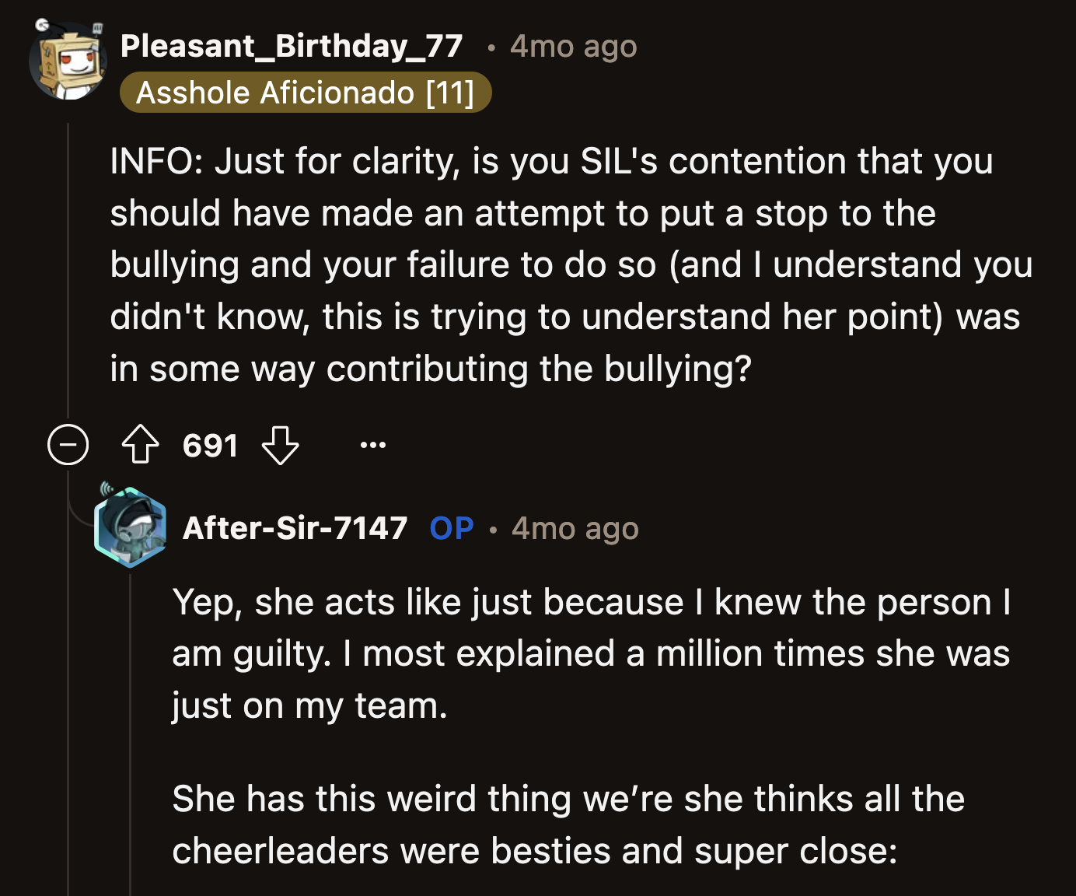Open the 4mo ago comment permalink

[x=573, y=47]
